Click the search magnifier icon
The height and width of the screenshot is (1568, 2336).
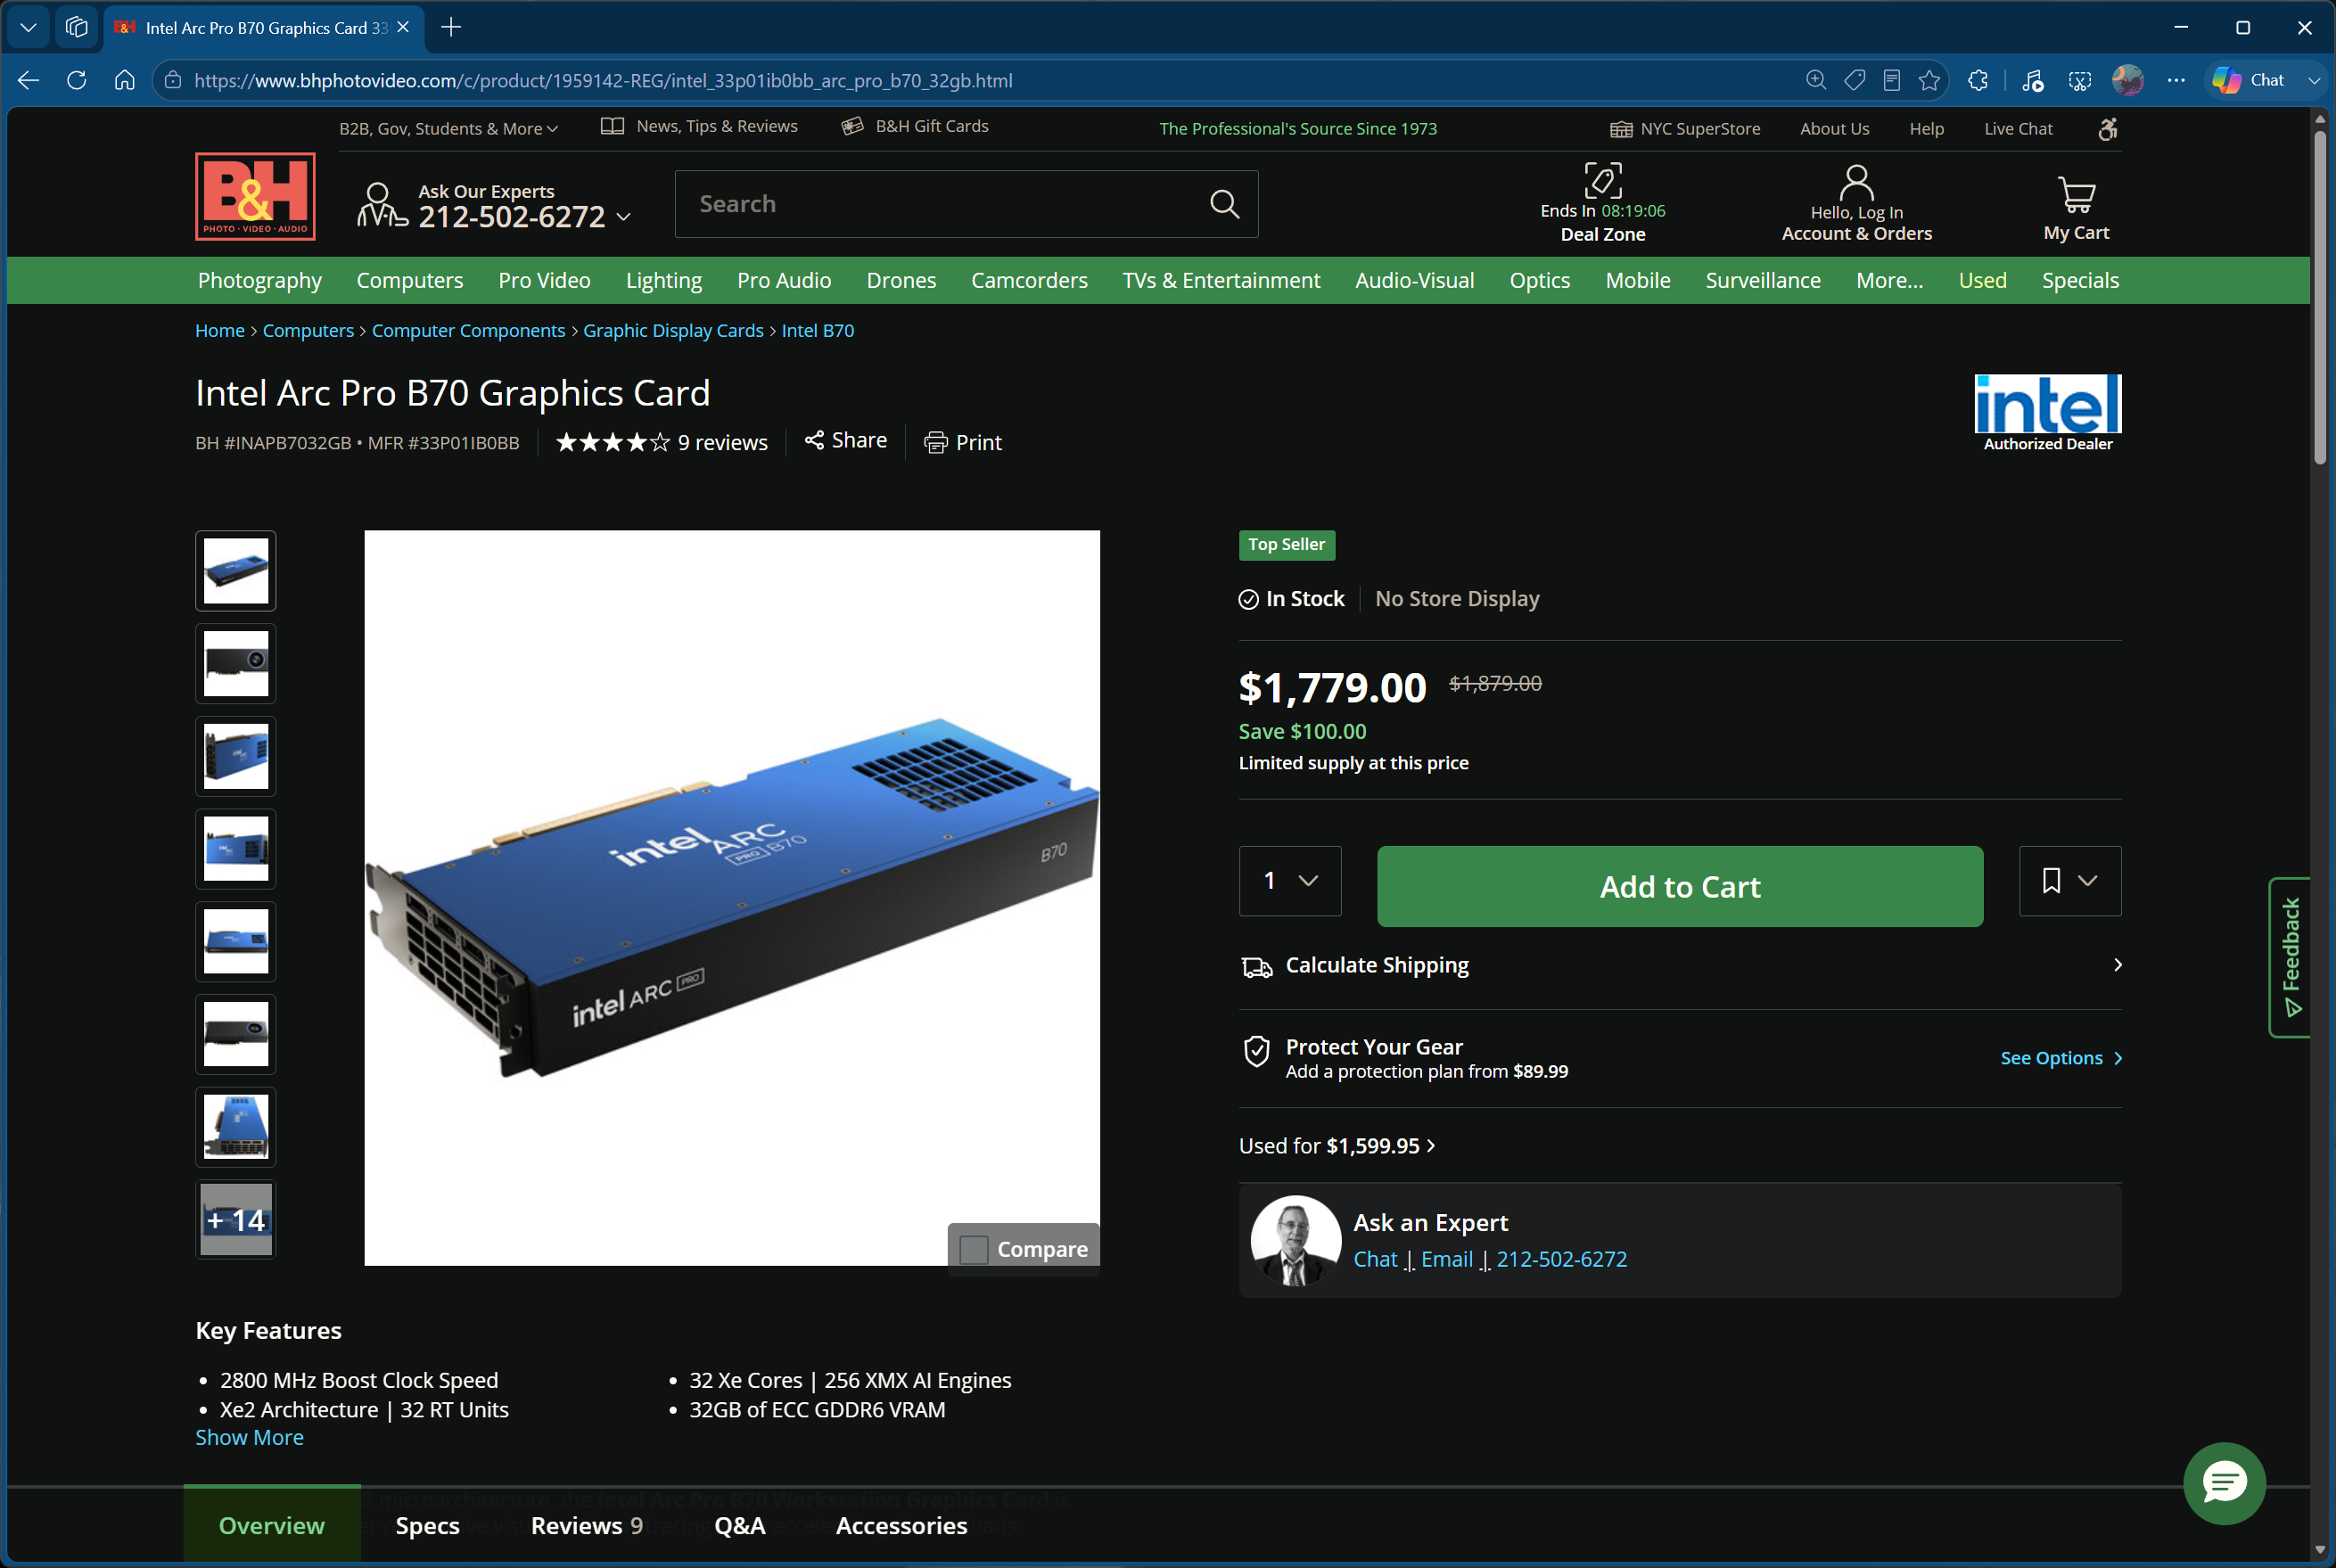coord(1224,204)
